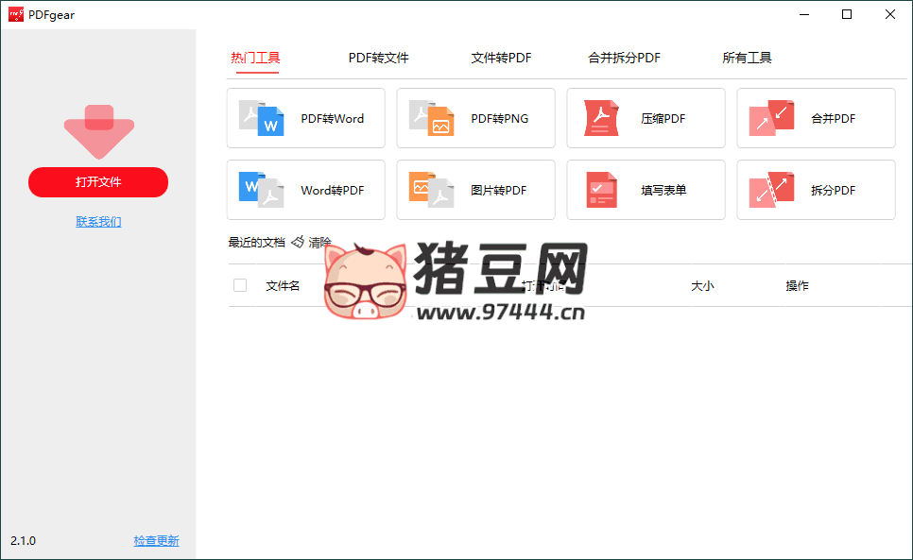Select the PDF转Word tool
This screenshot has height=560, width=913.
coord(305,118)
